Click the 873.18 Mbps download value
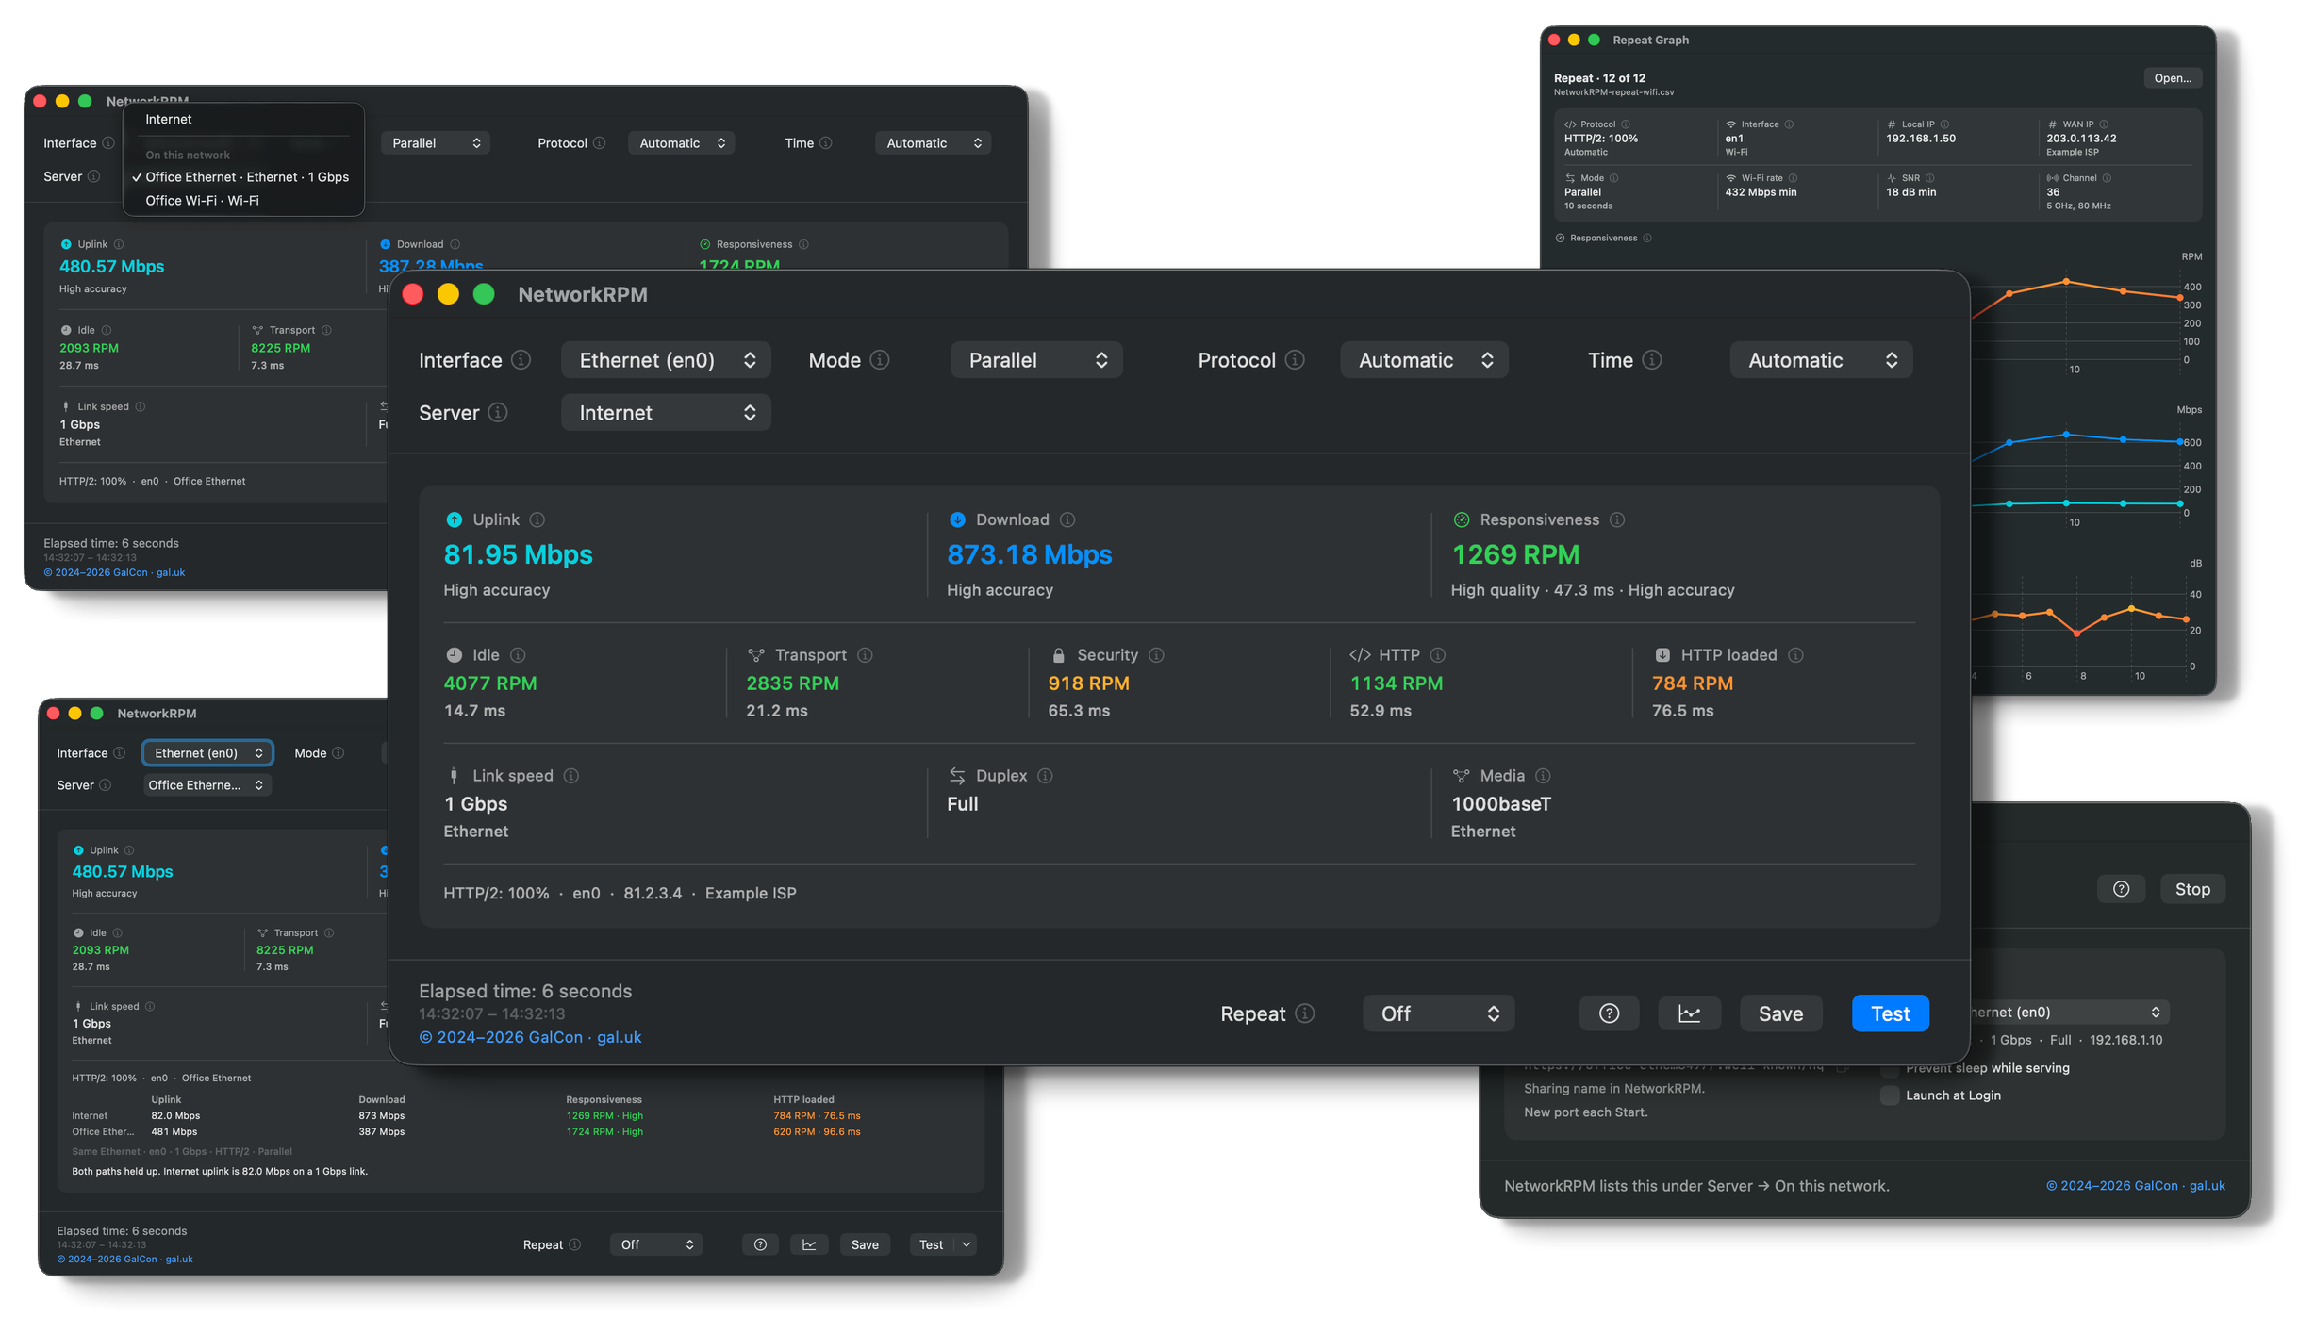Viewport: 2315px width, 1334px height. point(1030,554)
